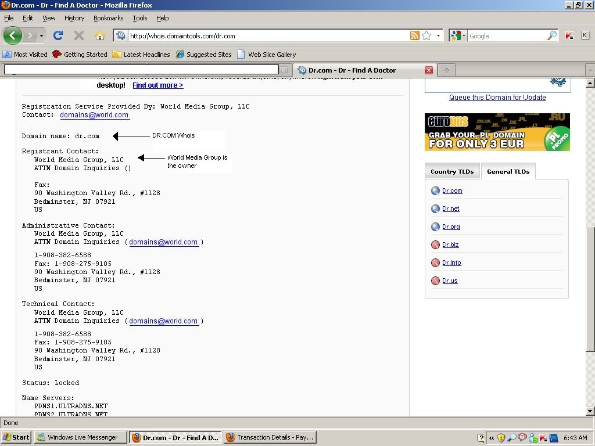Click the globe icon beside Dr.net
The height and width of the screenshot is (446, 595).
click(436, 208)
